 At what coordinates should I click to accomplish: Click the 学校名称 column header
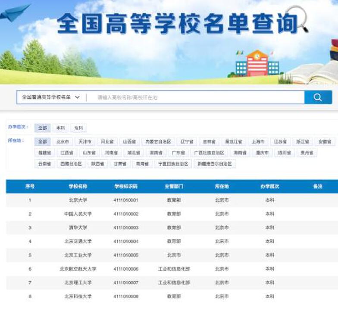78,187
